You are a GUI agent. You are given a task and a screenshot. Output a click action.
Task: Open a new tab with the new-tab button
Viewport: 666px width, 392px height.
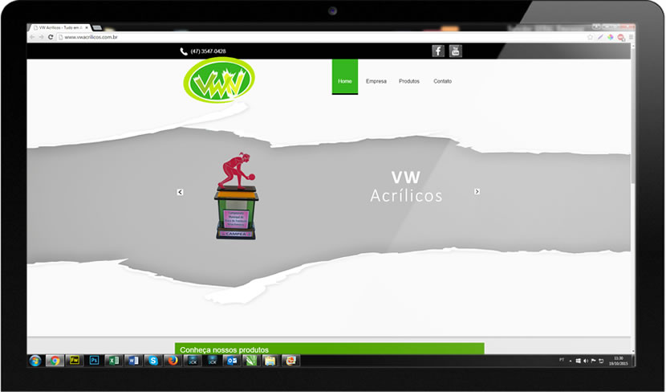97,28
